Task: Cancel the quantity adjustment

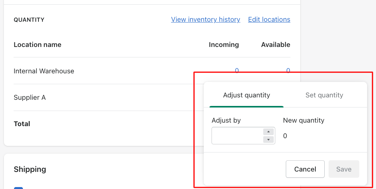Action: tap(305, 169)
